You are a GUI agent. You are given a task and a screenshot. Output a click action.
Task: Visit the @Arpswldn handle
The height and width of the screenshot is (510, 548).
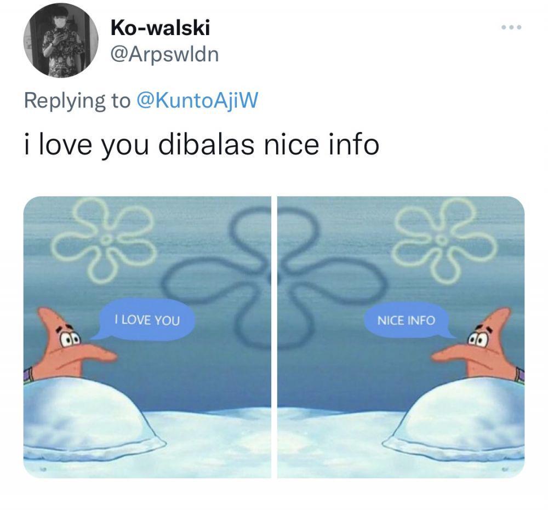(164, 54)
